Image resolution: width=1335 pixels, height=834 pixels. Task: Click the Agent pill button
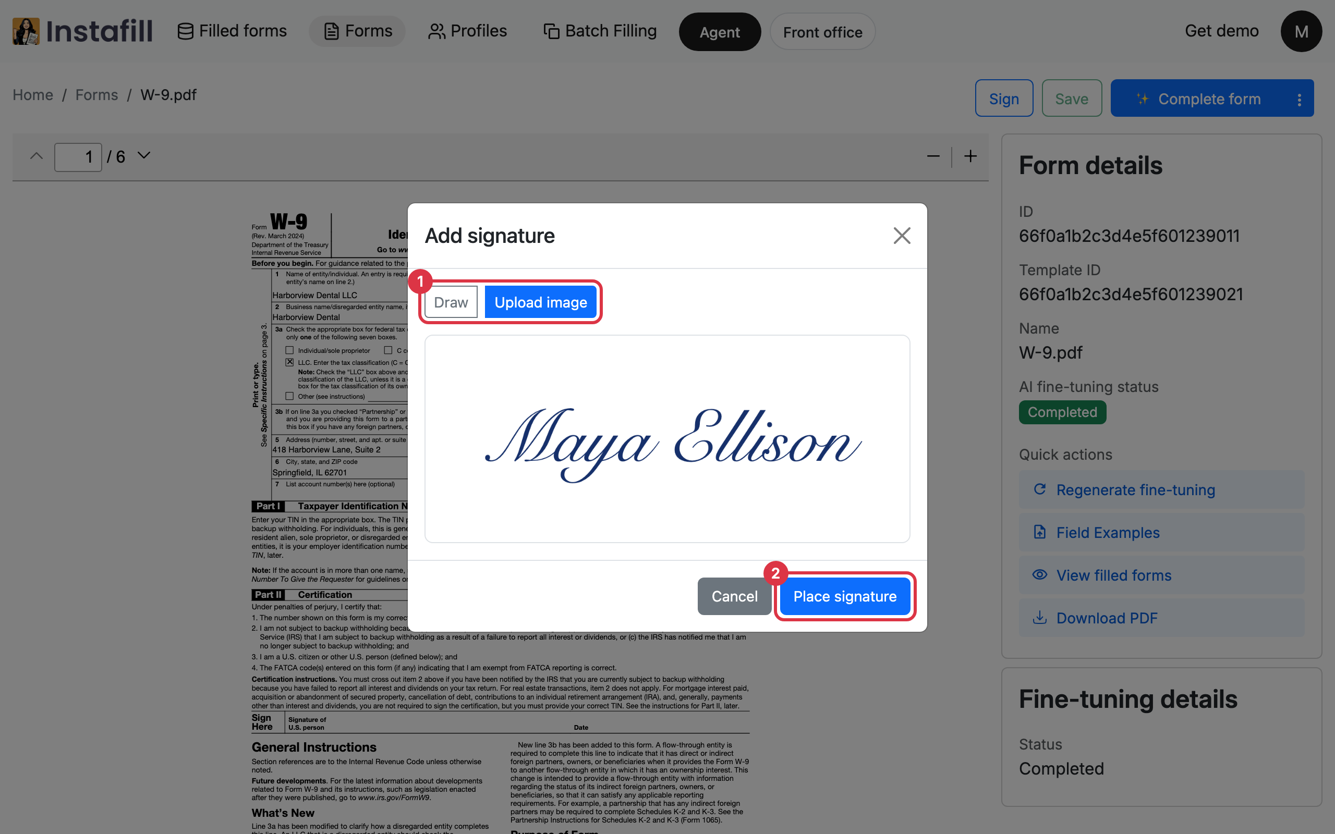tap(719, 32)
